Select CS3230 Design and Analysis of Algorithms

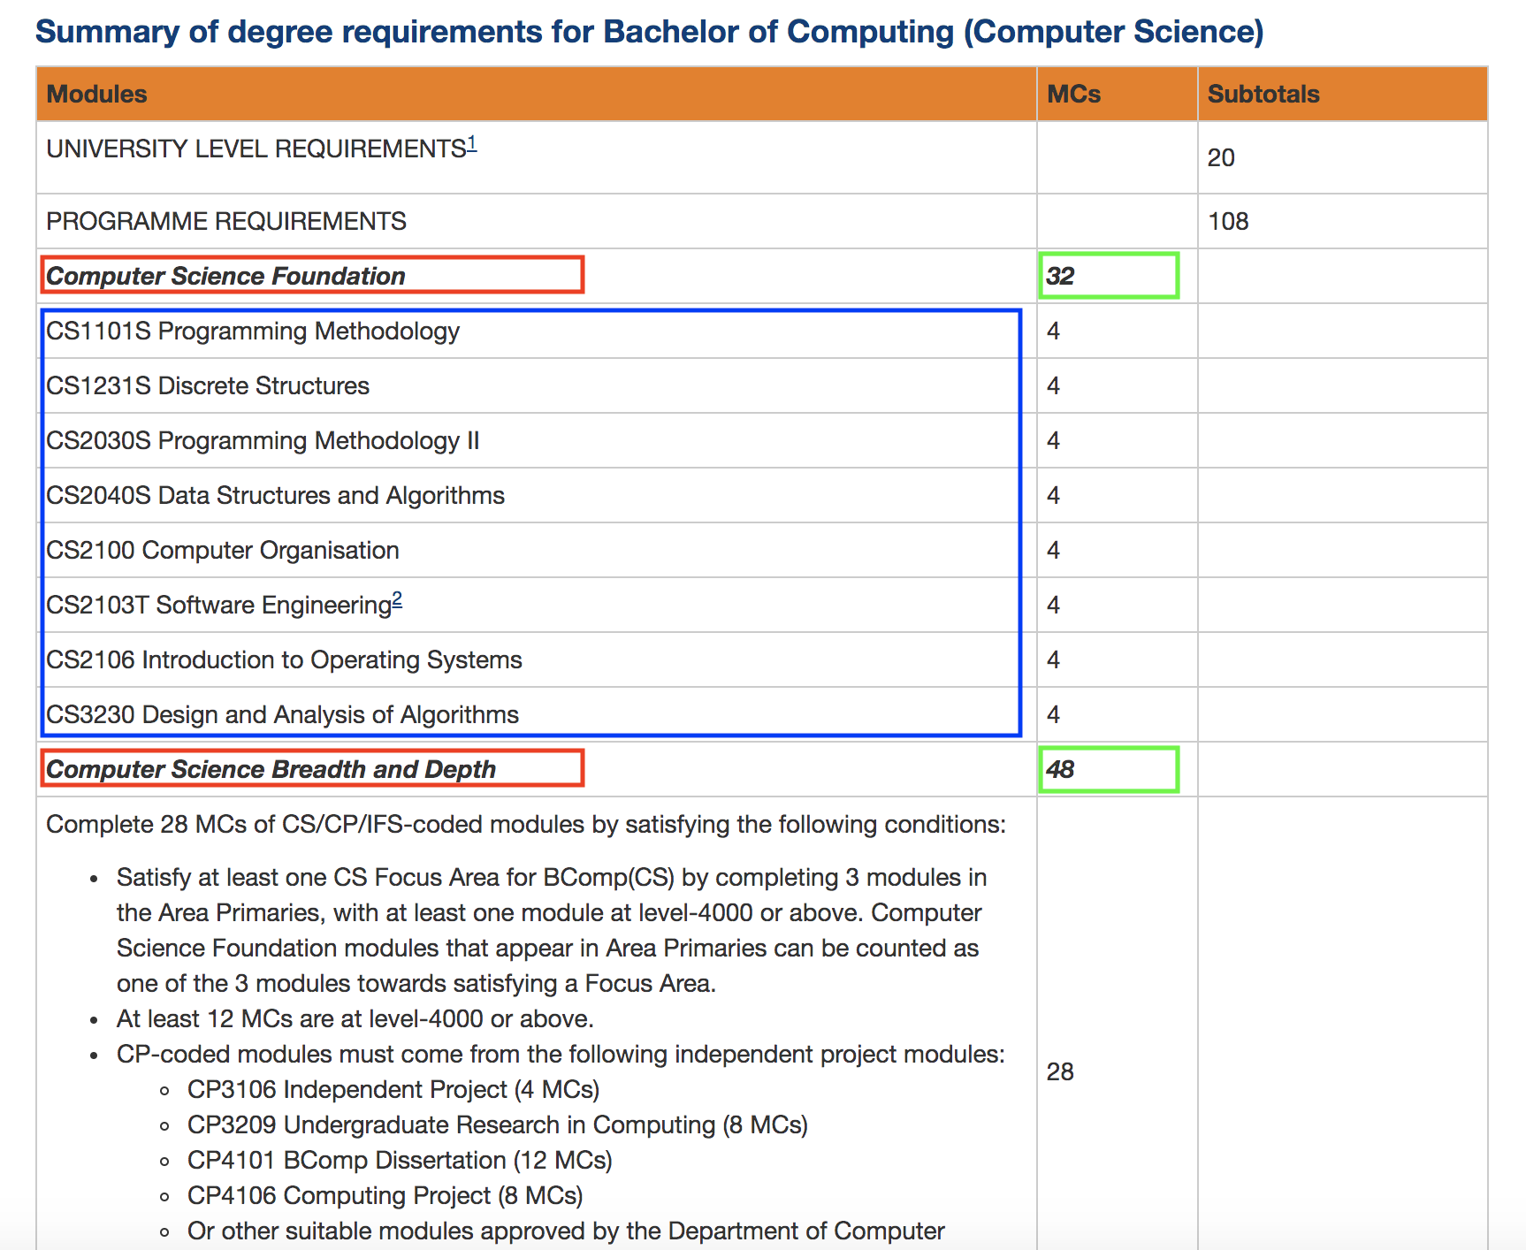282,714
